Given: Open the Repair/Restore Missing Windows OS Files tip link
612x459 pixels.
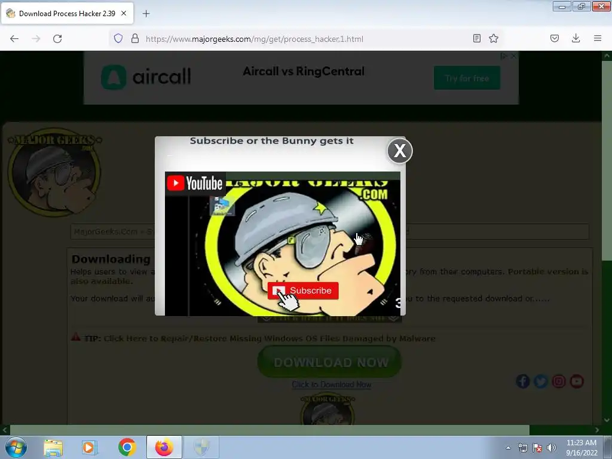Looking at the screenshot, I should pyautogui.click(x=270, y=338).
